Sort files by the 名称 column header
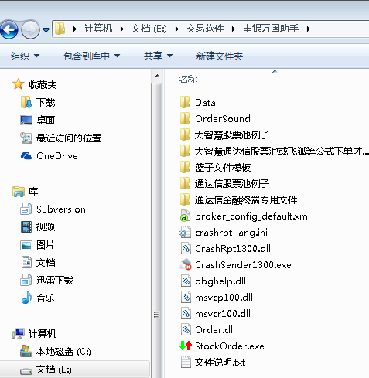This screenshot has width=369, height=378. click(188, 80)
